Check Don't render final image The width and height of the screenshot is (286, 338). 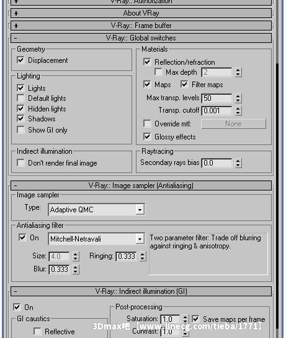click(x=20, y=162)
